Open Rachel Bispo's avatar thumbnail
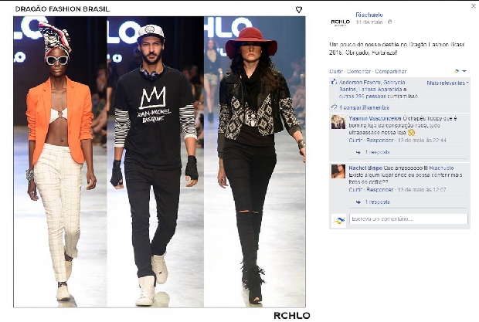This screenshot has width=479, height=322. [338, 171]
